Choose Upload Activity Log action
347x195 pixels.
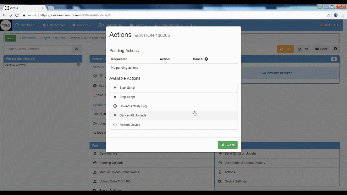173,106
